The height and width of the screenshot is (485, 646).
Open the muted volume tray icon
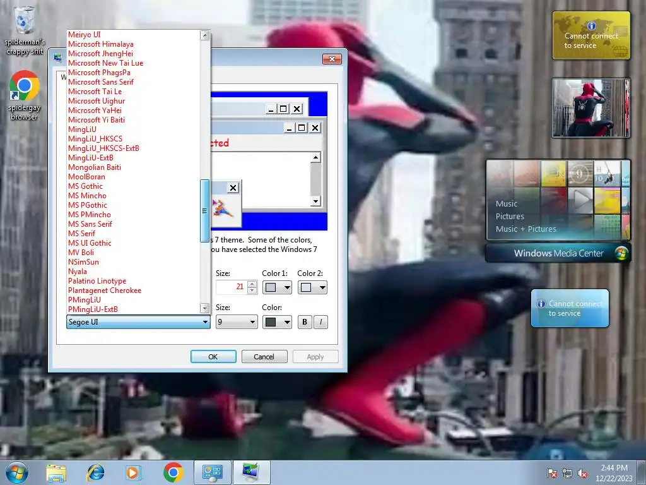pyautogui.click(x=582, y=473)
